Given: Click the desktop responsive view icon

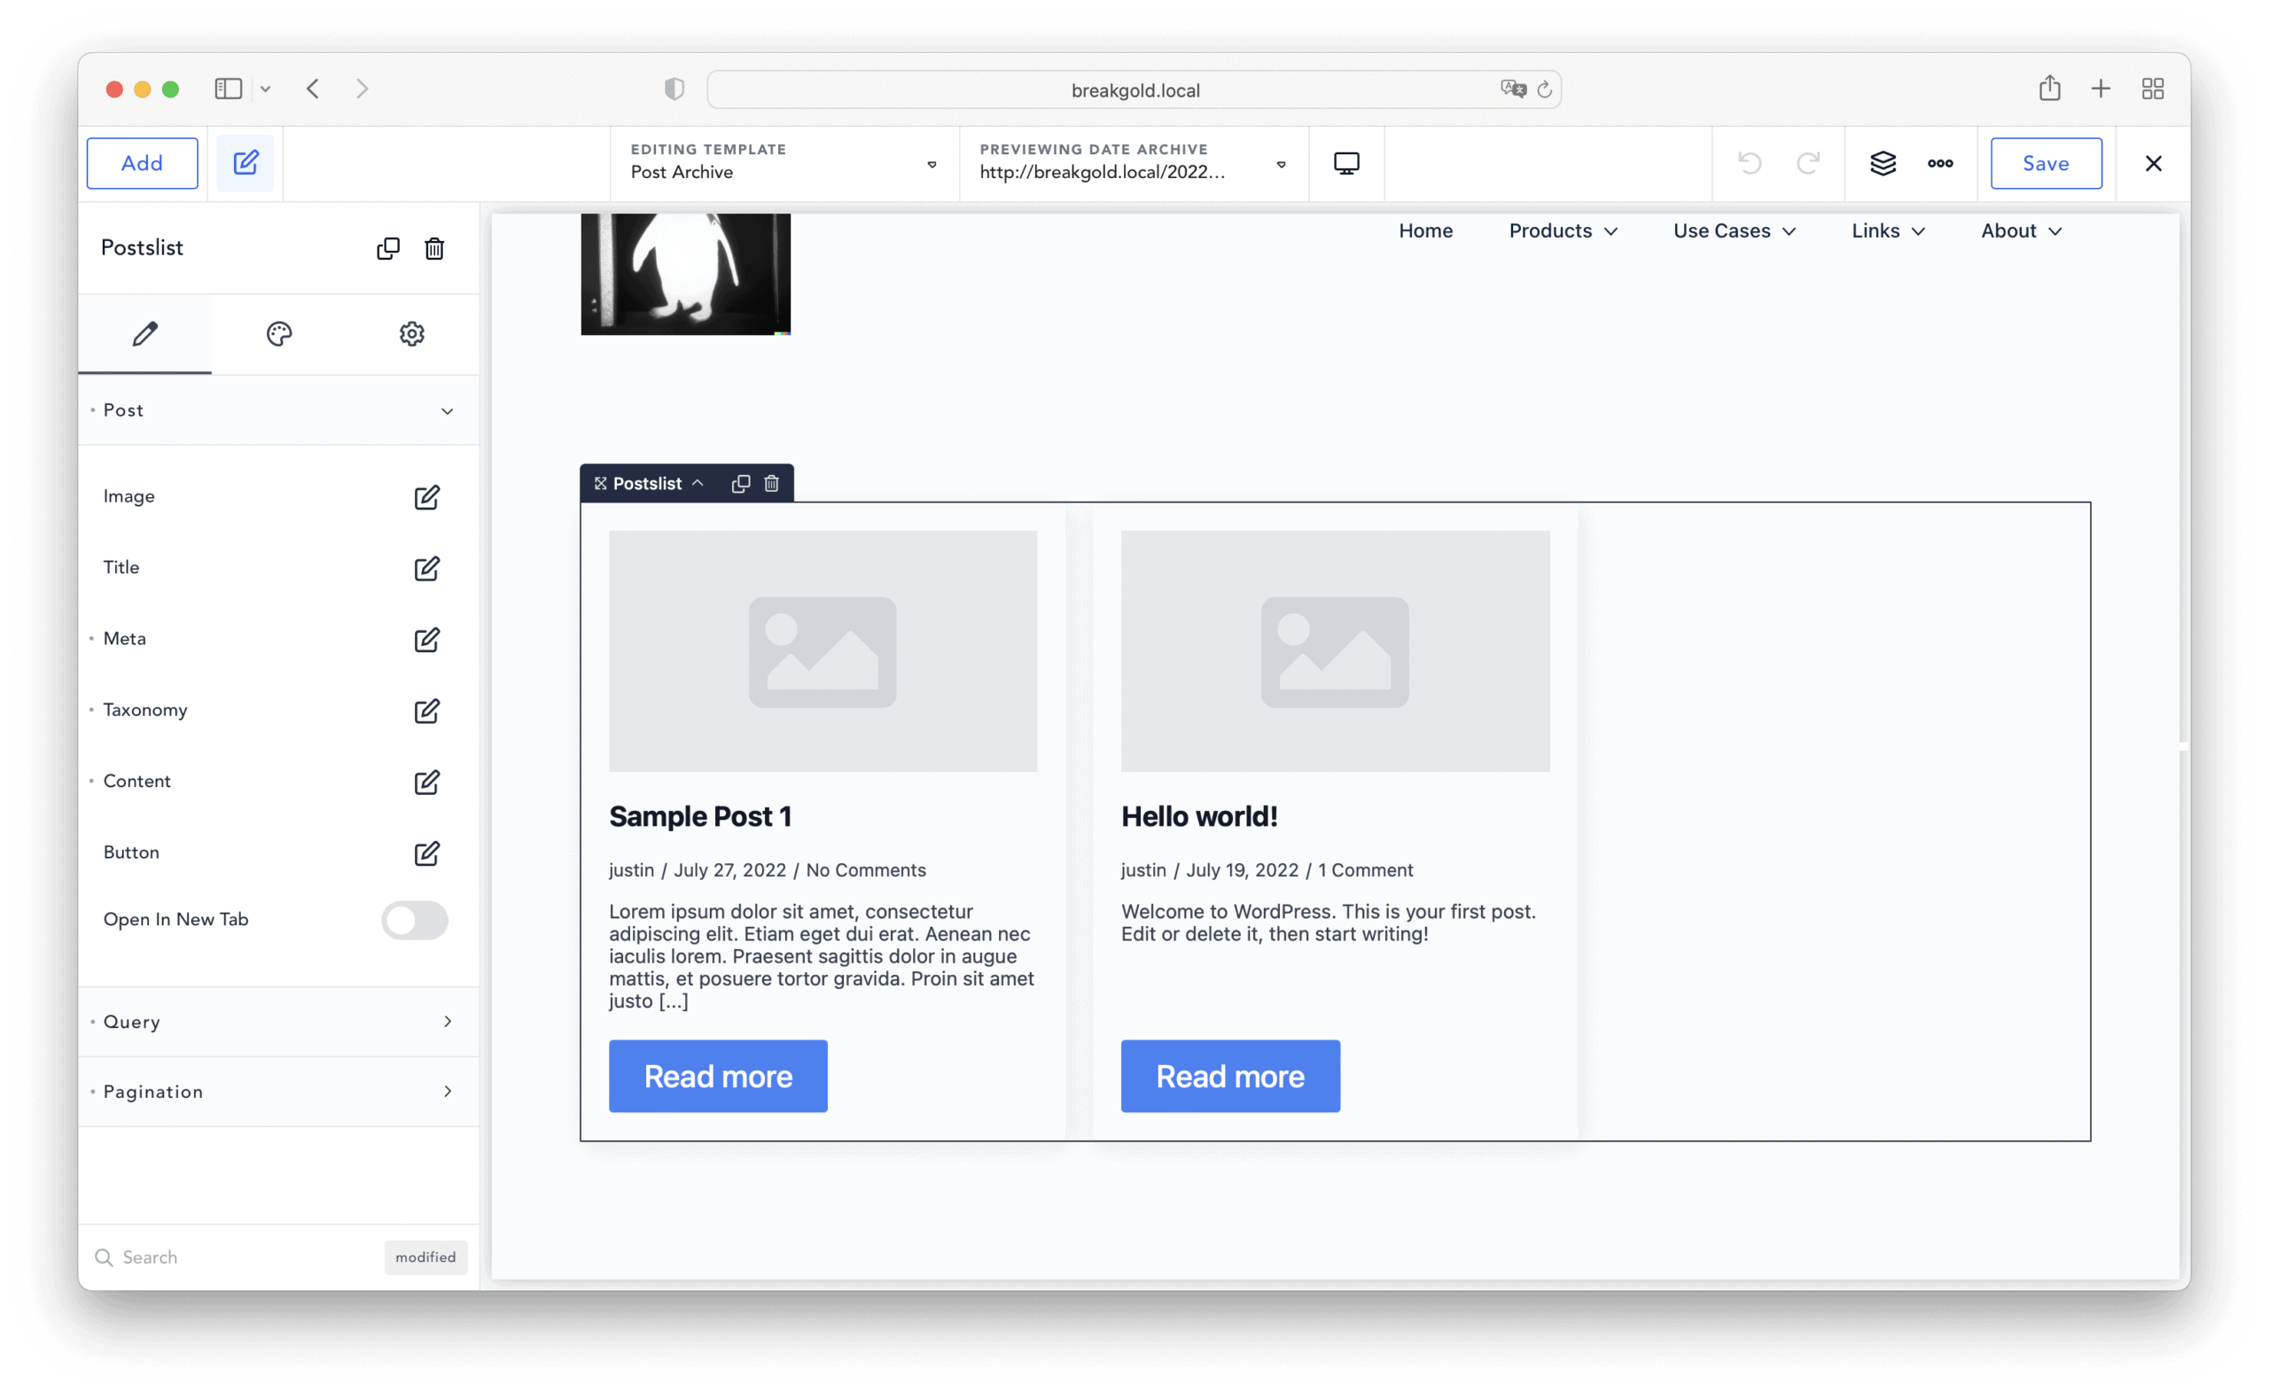Looking at the screenshot, I should 1346,163.
